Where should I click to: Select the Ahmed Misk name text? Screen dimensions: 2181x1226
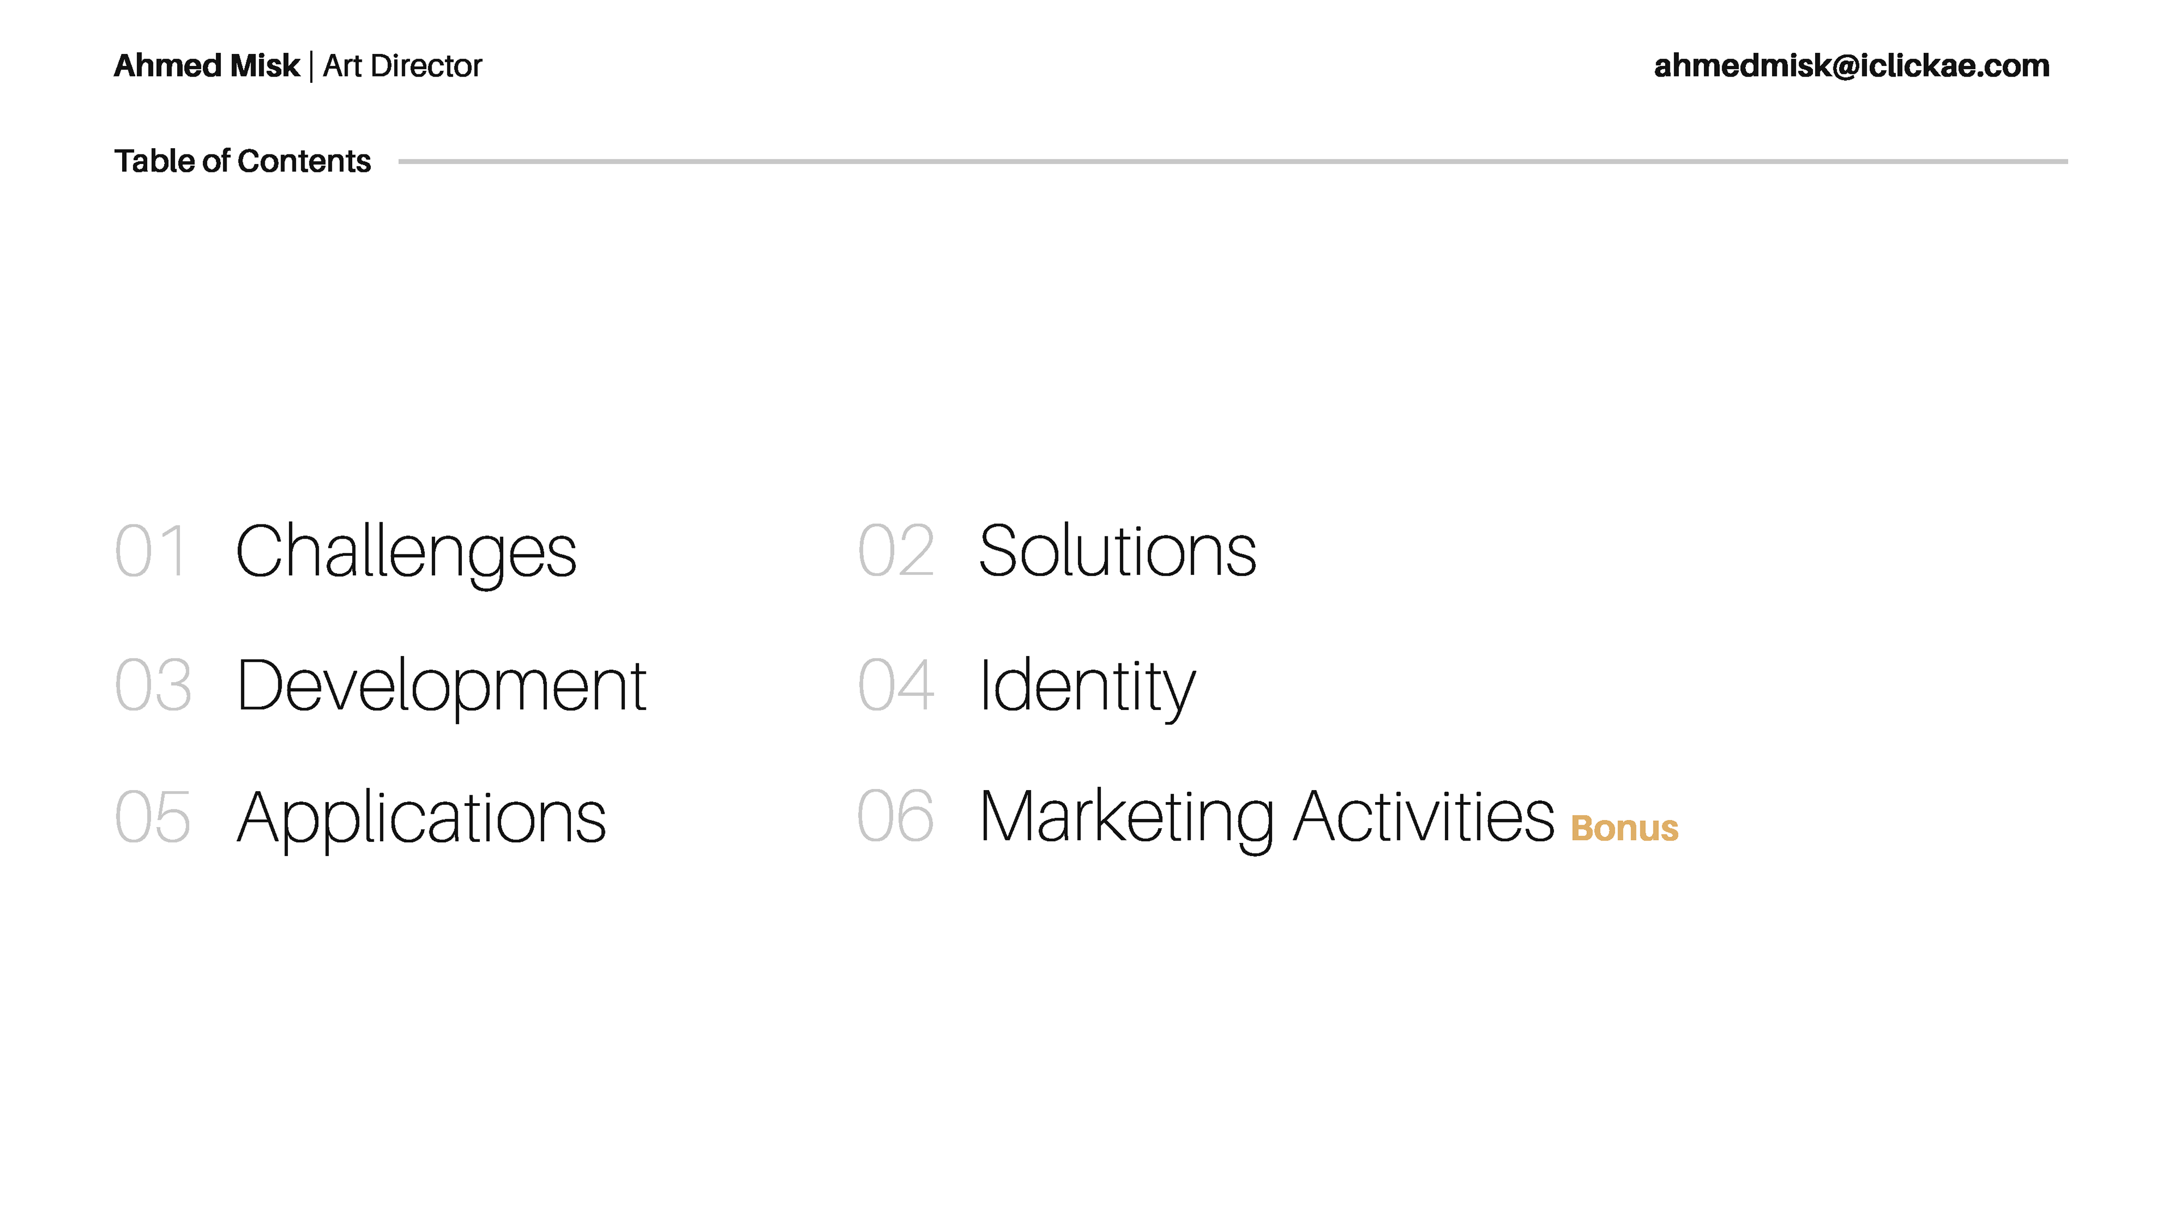207,66
